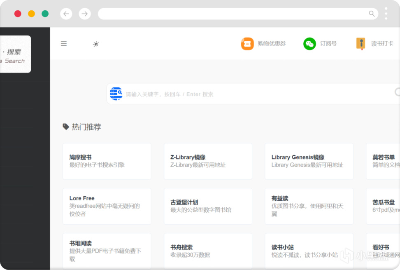Open the 莫若书单 card
This screenshot has height=270, width=400.
pos(383,161)
